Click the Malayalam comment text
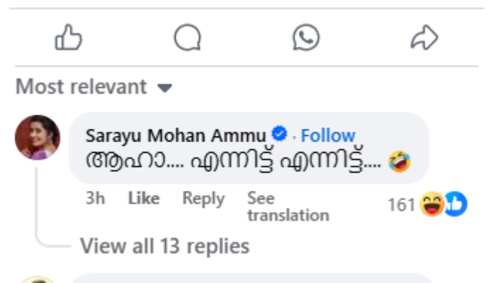This screenshot has height=283, width=496. tap(234, 161)
